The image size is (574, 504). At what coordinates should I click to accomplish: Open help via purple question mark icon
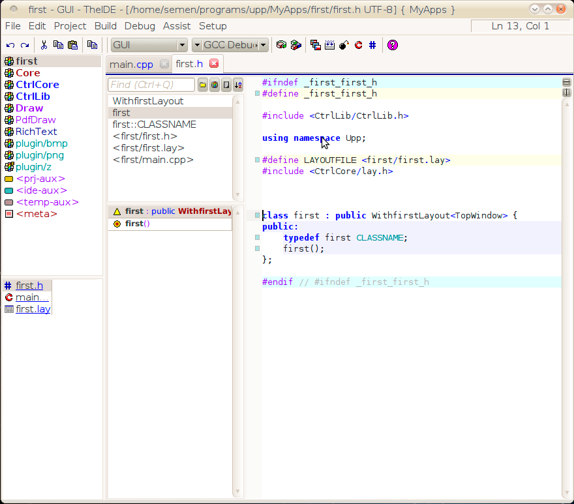(x=392, y=45)
